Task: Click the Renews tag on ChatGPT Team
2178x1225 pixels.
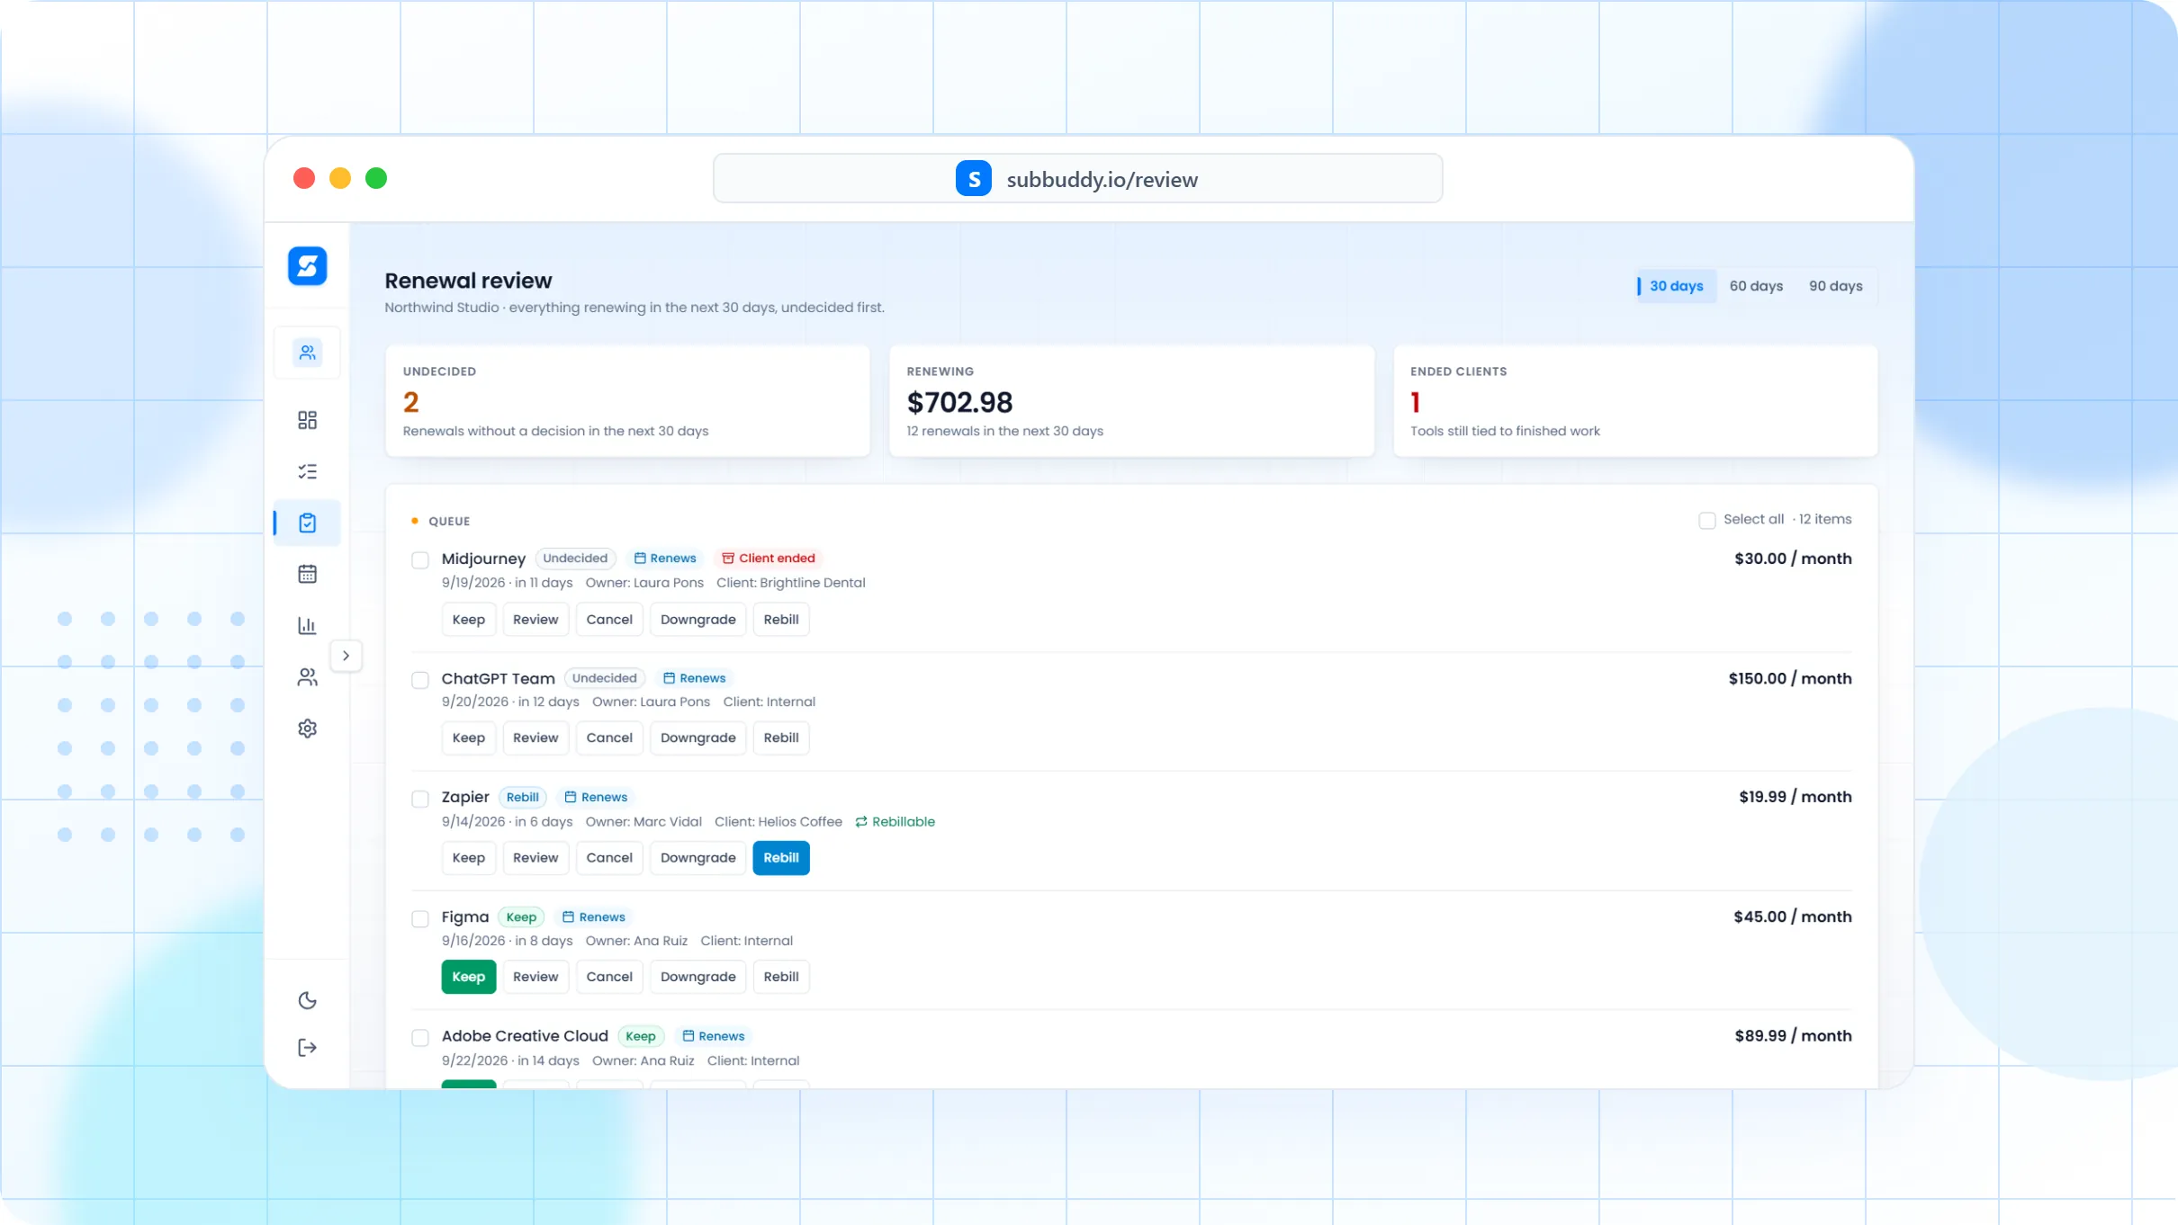Action: tap(694, 678)
